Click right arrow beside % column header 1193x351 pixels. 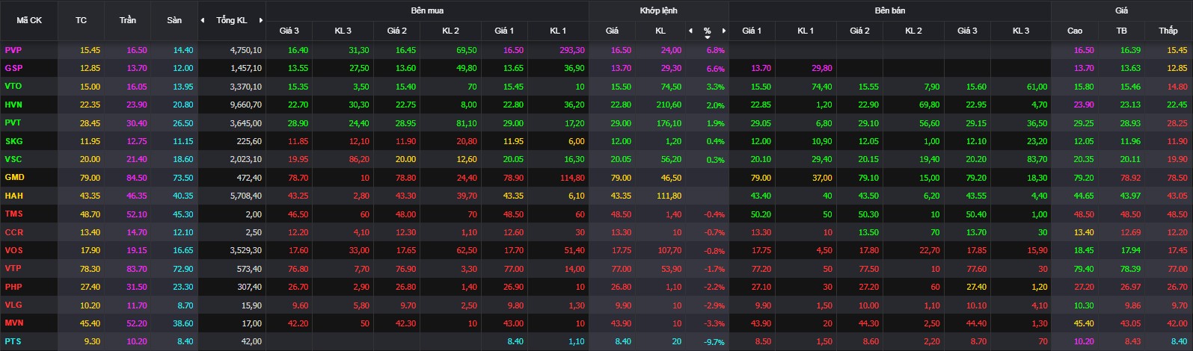[723, 31]
